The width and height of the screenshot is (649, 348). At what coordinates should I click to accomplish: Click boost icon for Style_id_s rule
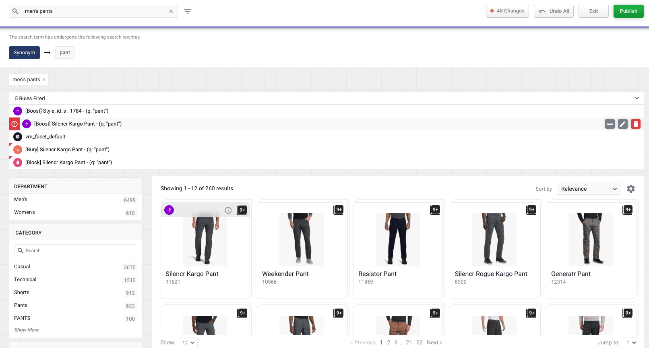point(18,111)
